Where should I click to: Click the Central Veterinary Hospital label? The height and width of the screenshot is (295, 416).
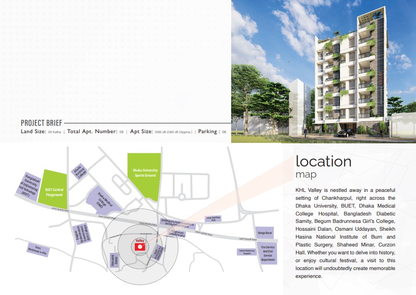click(x=247, y=252)
